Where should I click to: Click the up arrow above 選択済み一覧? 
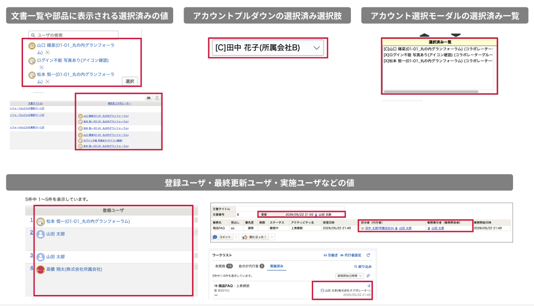point(424,35)
